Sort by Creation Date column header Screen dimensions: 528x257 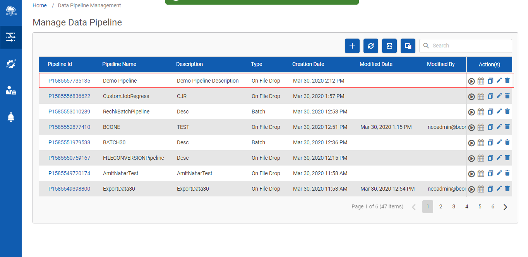(308, 64)
